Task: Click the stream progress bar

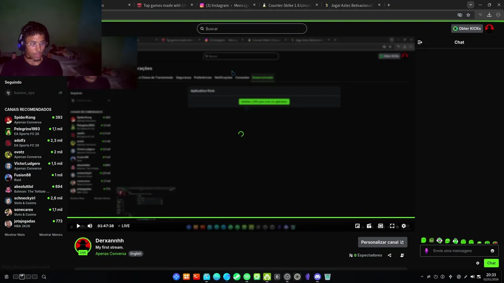Action: click(241, 217)
